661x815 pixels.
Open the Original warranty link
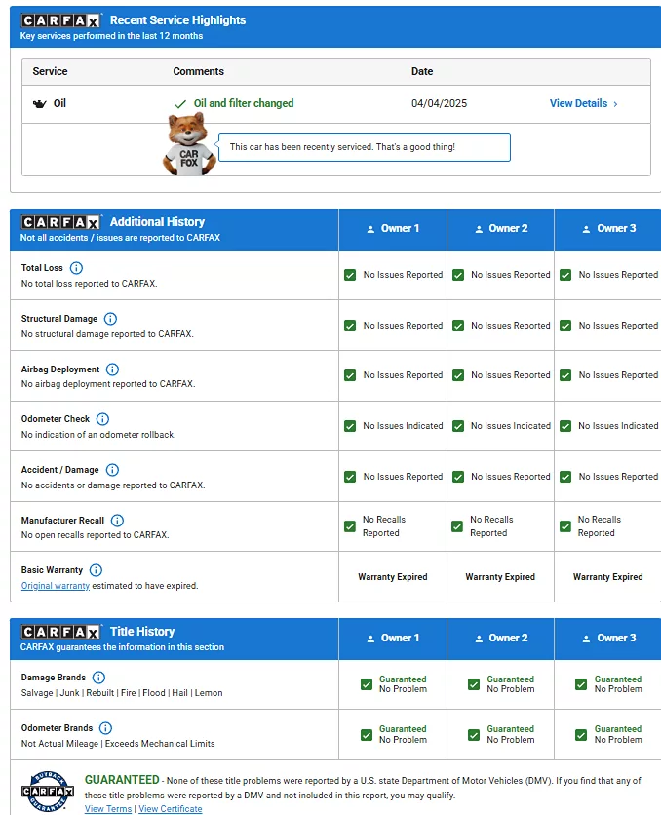point(56,586)
